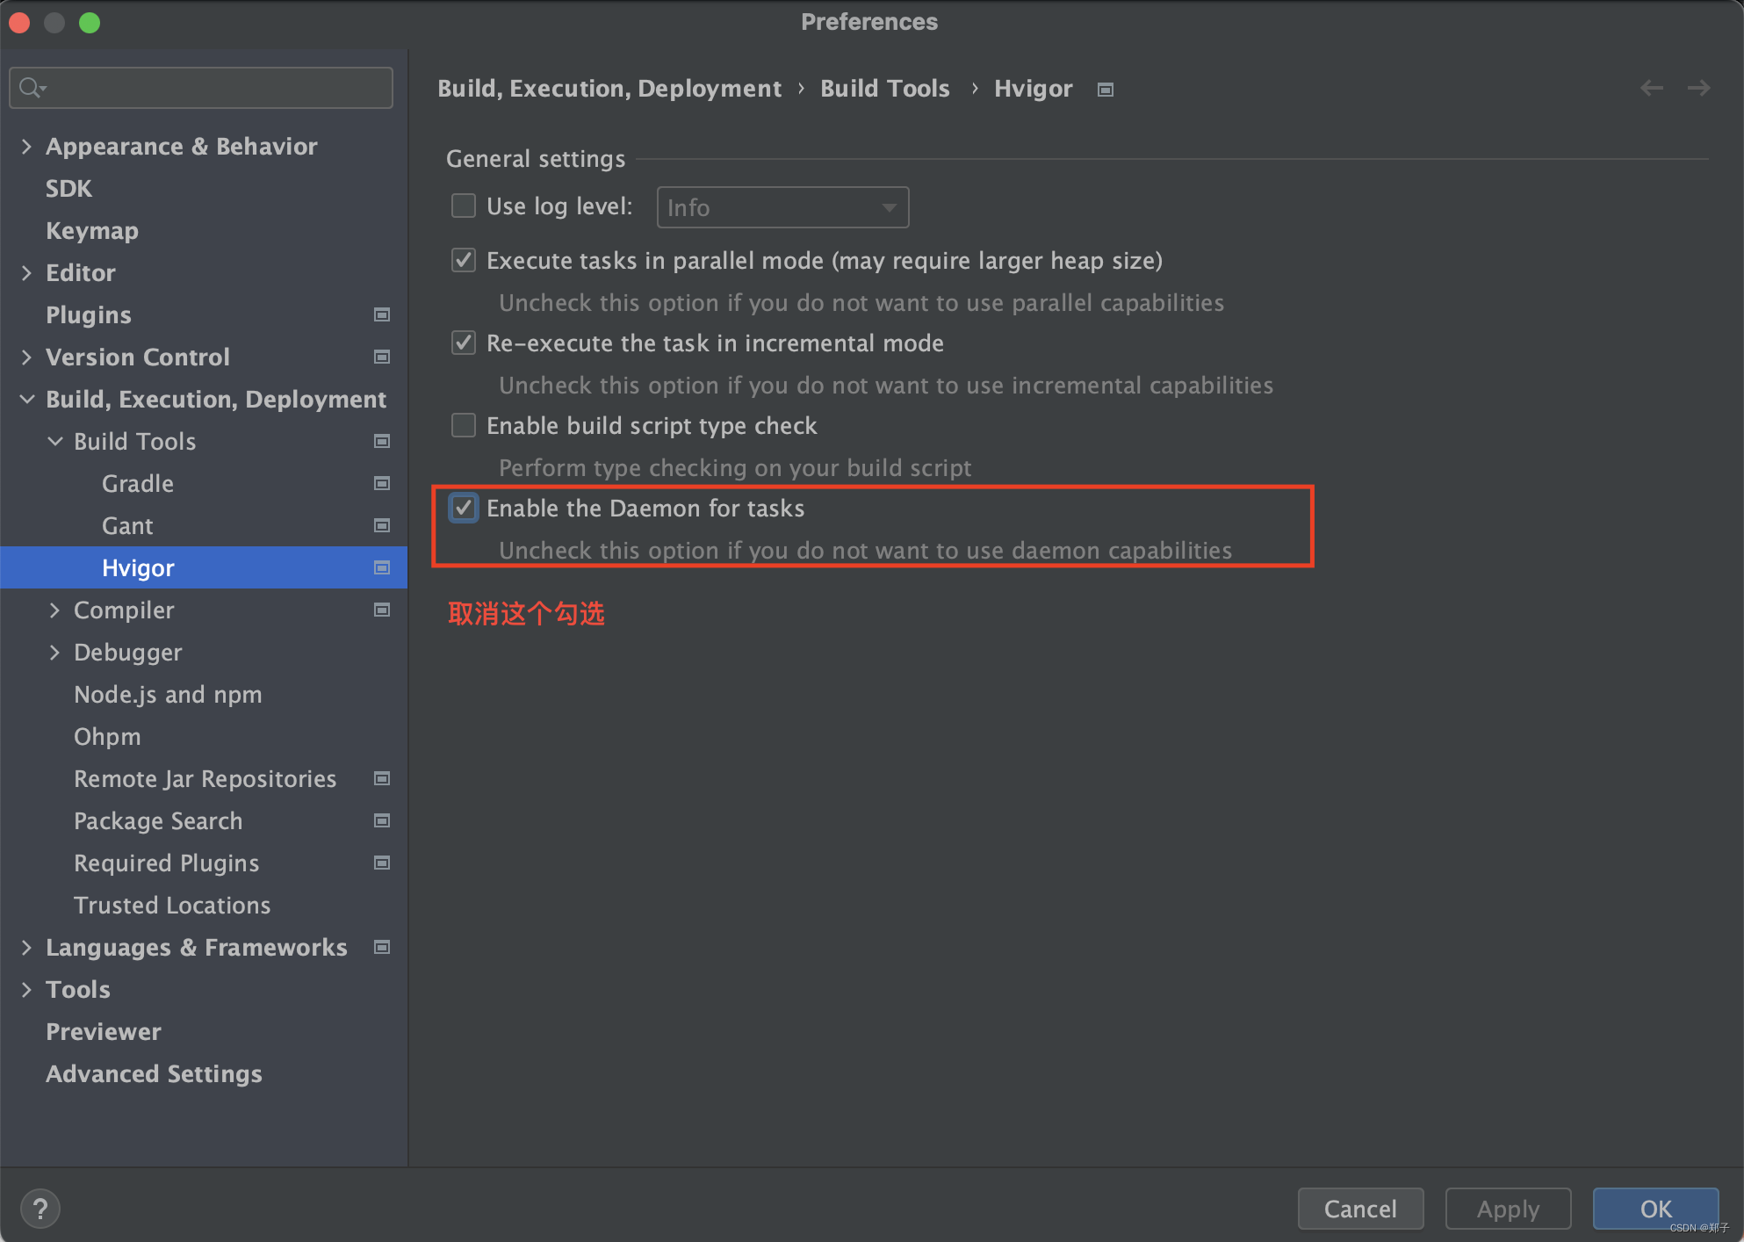Uncheck Enable the Daemon for tasks

[x=464, y=508]
